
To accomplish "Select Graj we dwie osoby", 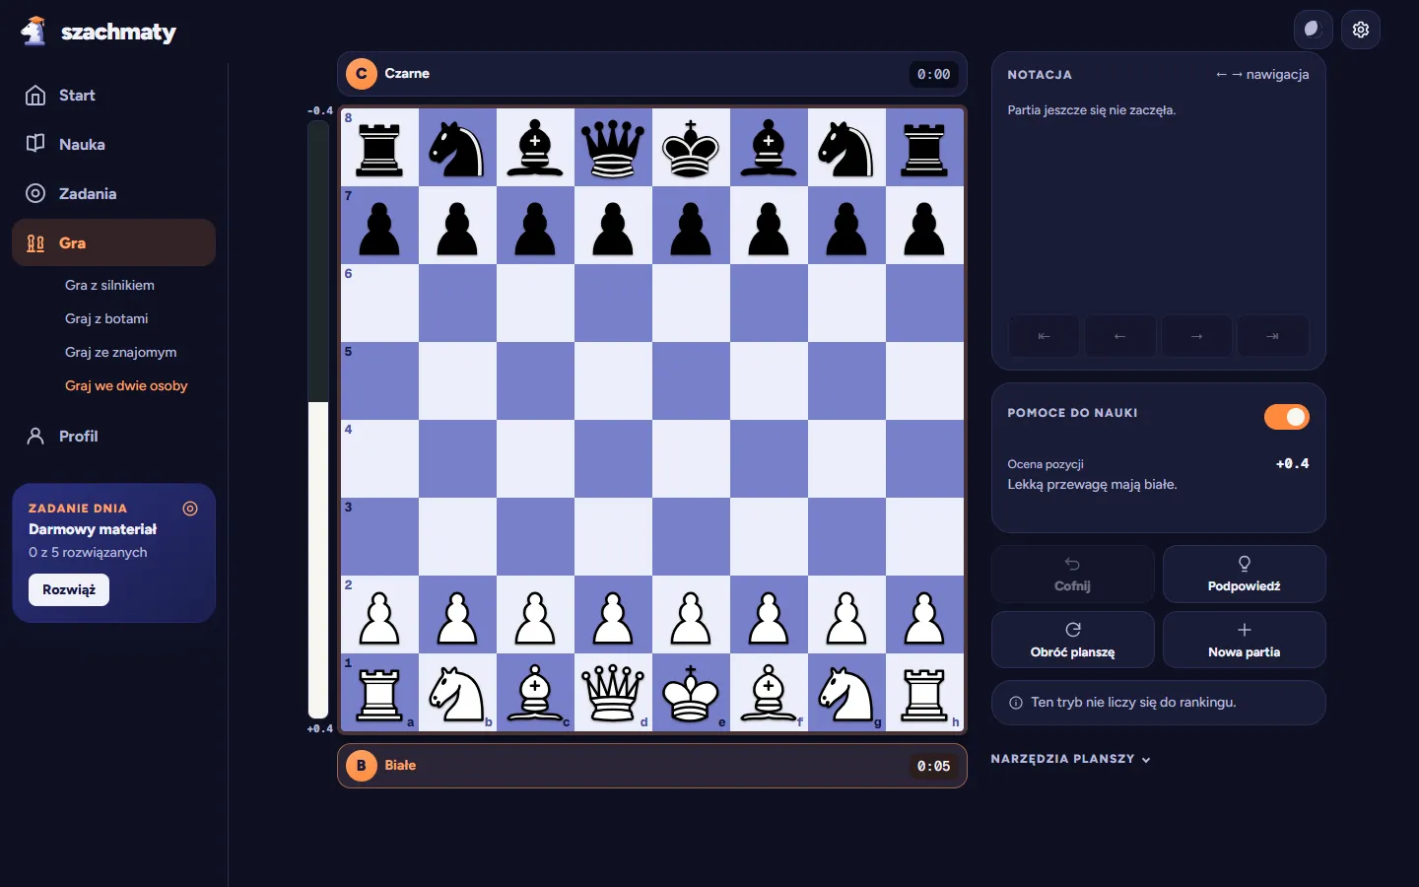I will 126,385.
